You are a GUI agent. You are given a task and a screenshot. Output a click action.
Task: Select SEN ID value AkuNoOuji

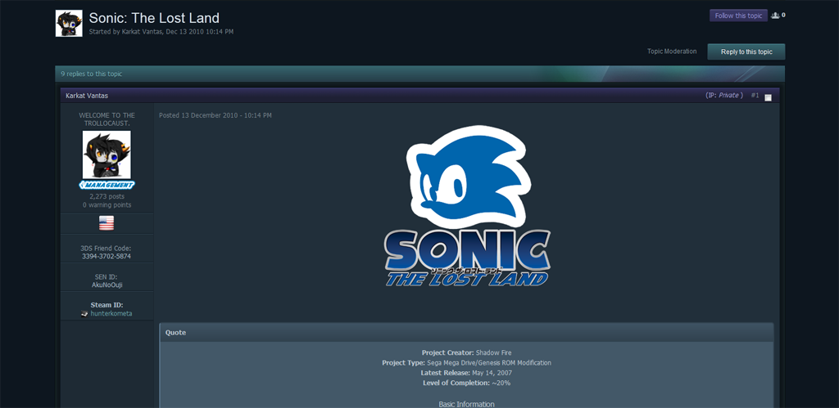(x=107, y=285)
